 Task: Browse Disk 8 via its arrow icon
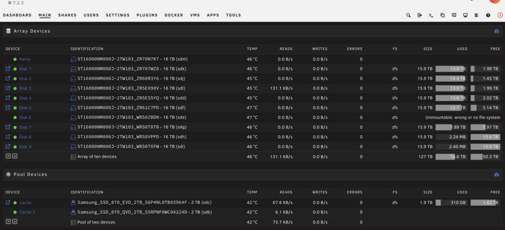pos(8,137)
